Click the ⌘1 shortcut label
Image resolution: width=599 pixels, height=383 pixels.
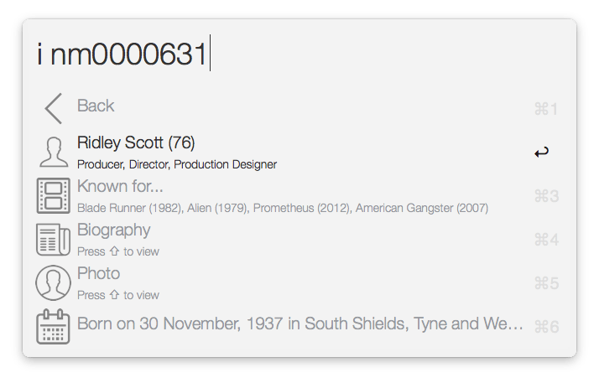[x=546, y=109]
